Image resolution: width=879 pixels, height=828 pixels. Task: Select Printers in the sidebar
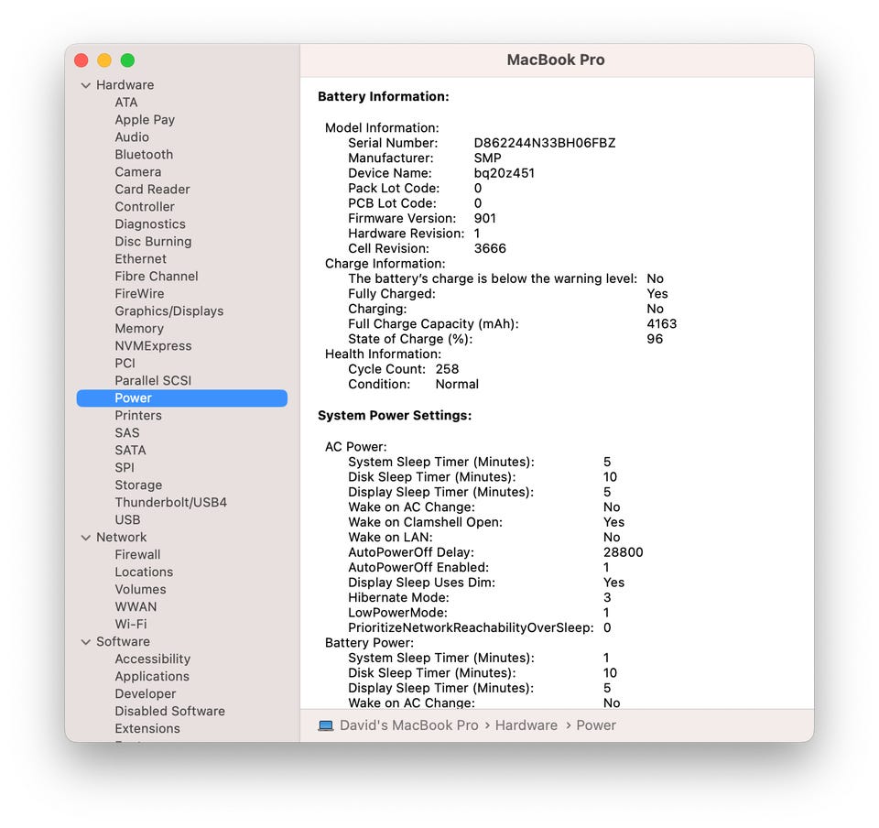coord(138,416)
